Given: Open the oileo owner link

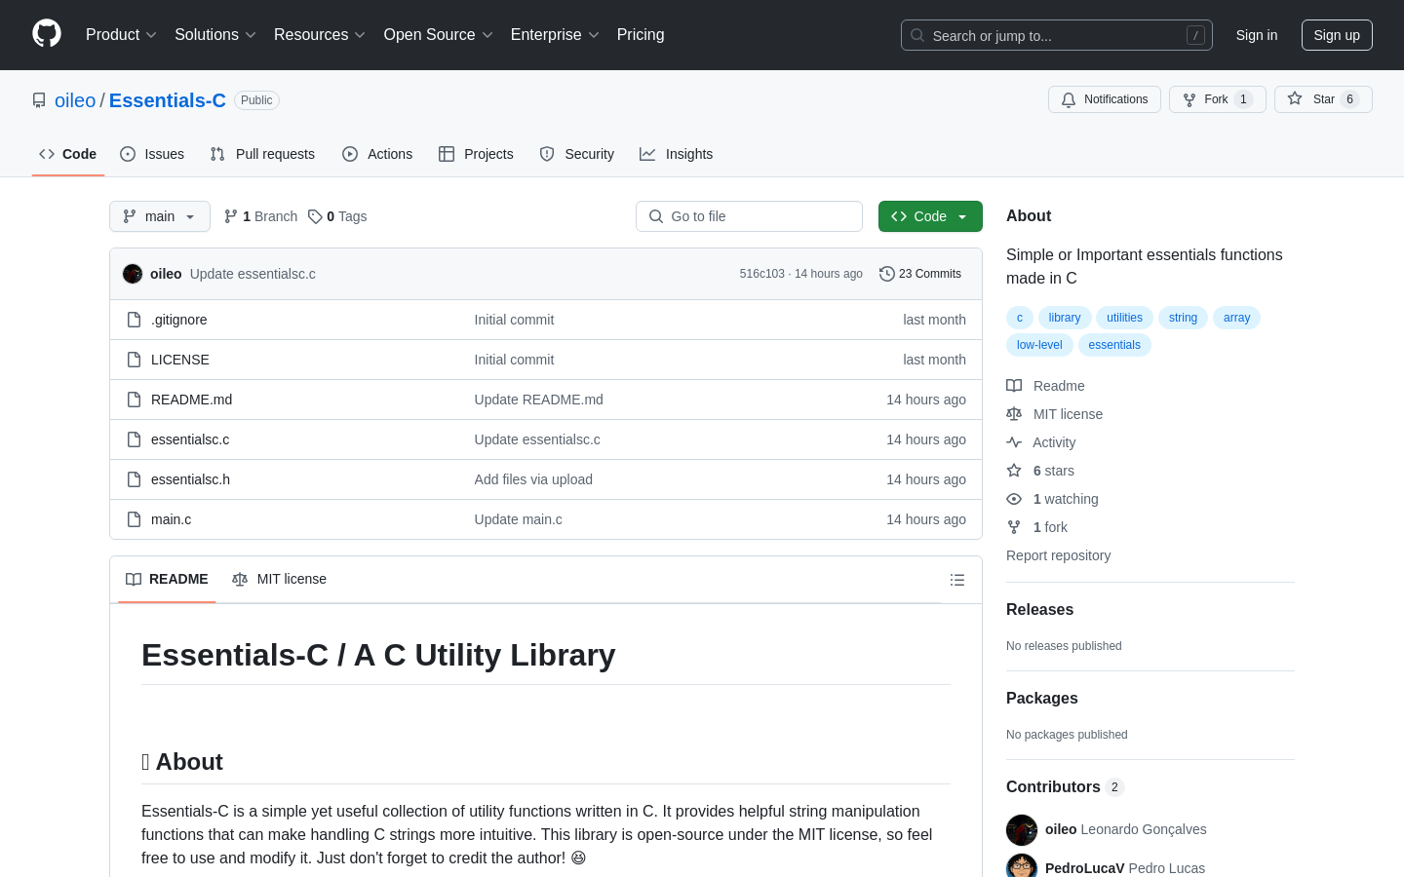Looking at the screenshot, I should tap(75, 100).
